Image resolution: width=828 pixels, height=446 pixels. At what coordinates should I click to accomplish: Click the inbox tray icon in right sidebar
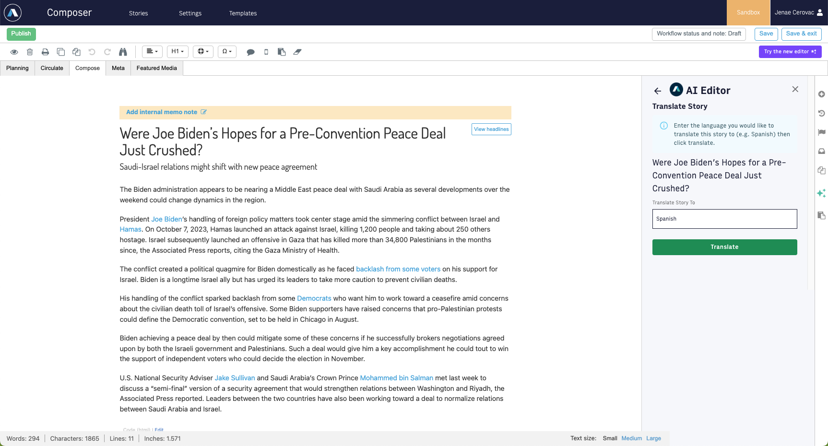821,151
